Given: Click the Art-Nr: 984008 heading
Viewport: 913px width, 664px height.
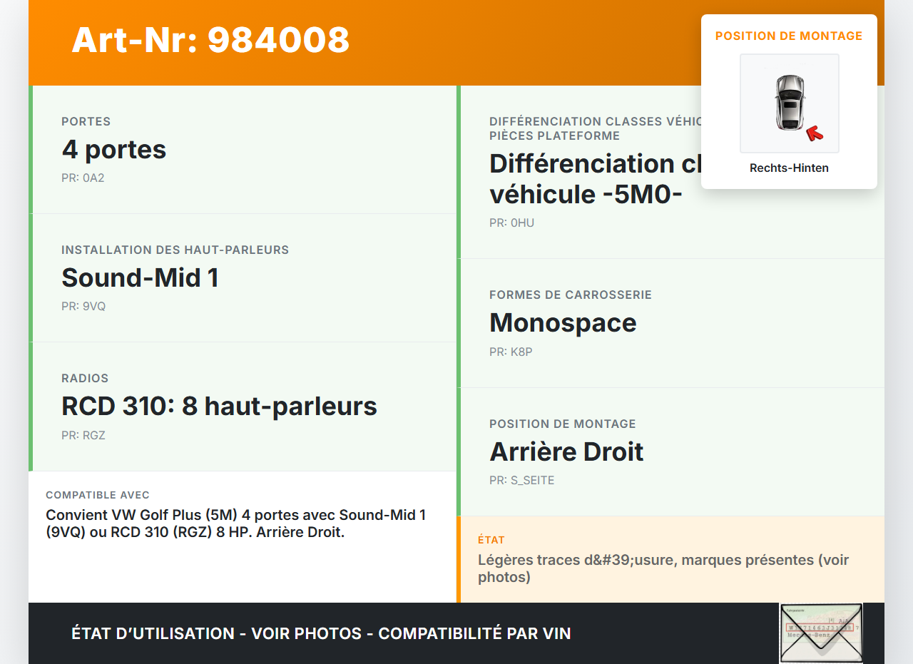Looking at the screenshot, I should 210,40.
